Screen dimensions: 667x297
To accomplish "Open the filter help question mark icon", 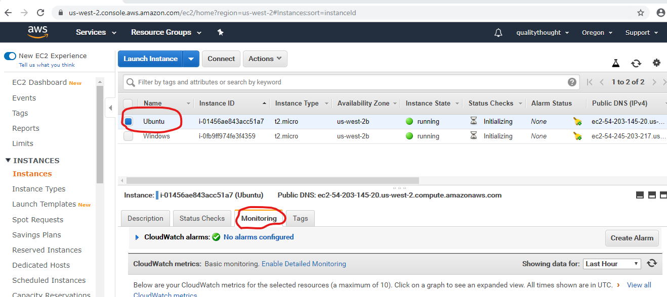I will tap(572, 82).
